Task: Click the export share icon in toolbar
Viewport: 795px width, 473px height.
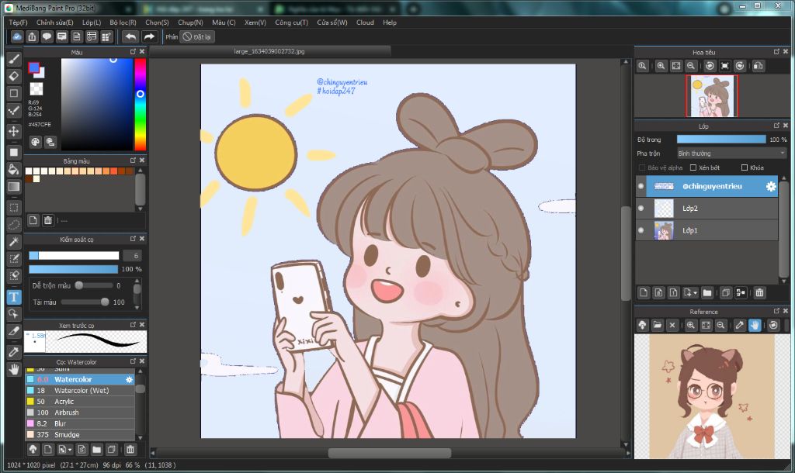Action: [x=32, y=36]
